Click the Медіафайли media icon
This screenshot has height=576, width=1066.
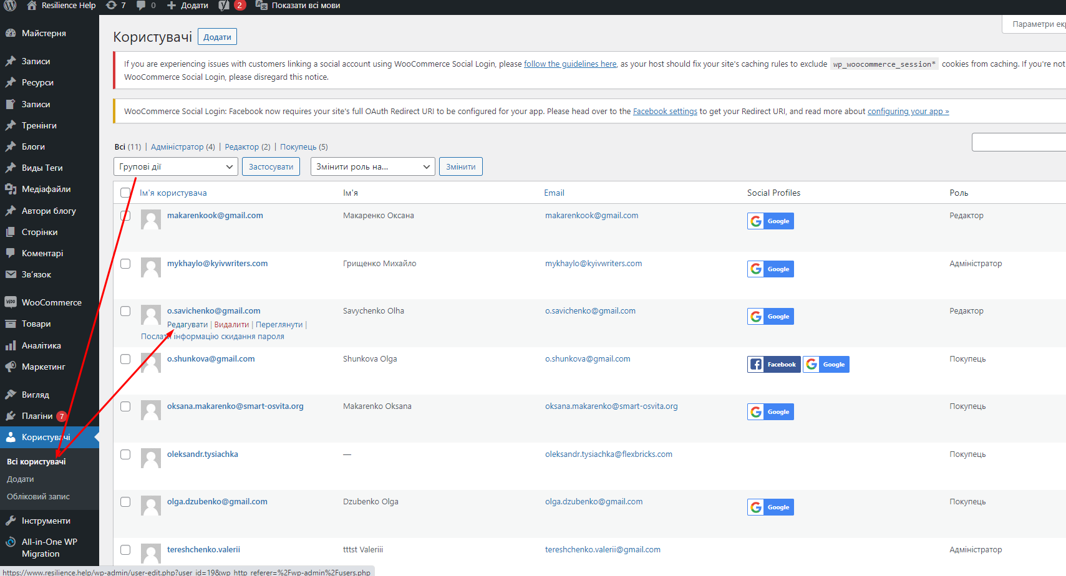(11, 189)
